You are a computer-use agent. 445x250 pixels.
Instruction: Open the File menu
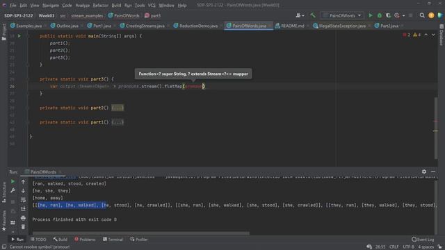click(13, 5)
